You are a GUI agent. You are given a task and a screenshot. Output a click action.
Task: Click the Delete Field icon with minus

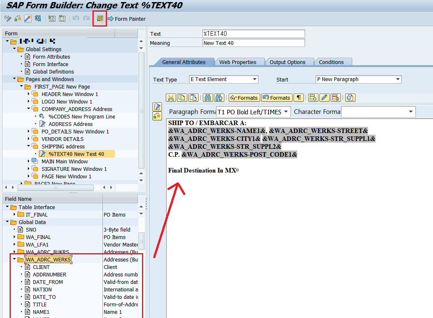click(335, 98)
